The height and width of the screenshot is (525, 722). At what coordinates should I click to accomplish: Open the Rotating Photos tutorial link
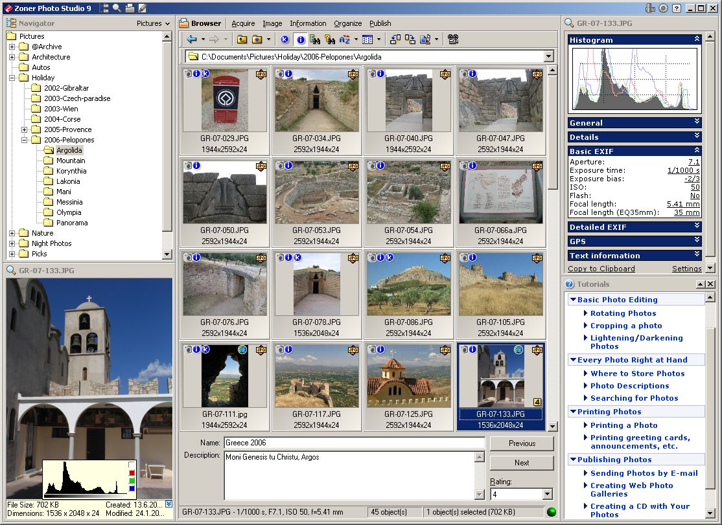[623, 313]
